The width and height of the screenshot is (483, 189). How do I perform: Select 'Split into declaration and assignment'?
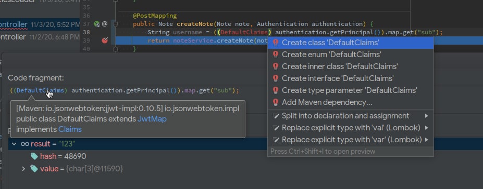[x=351, y=116]
